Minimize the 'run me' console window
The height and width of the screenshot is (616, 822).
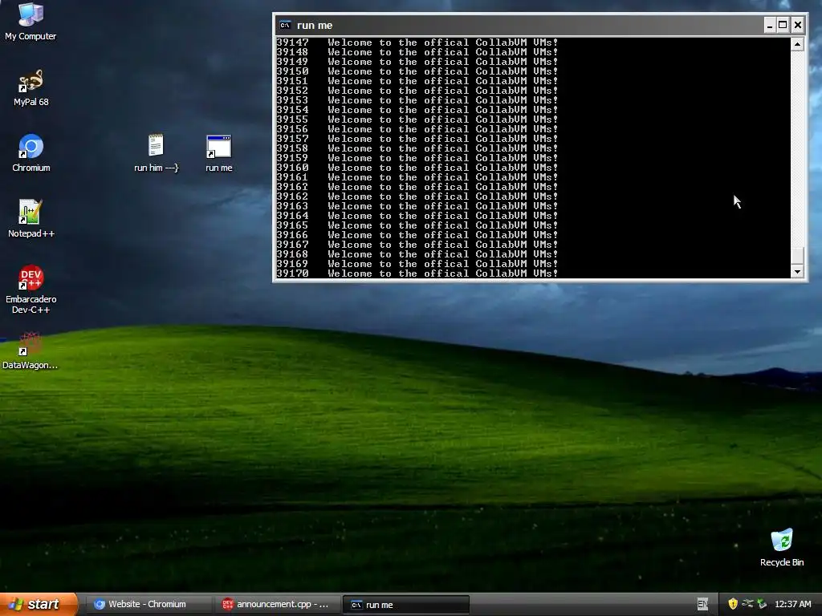(x=769, y=25)
